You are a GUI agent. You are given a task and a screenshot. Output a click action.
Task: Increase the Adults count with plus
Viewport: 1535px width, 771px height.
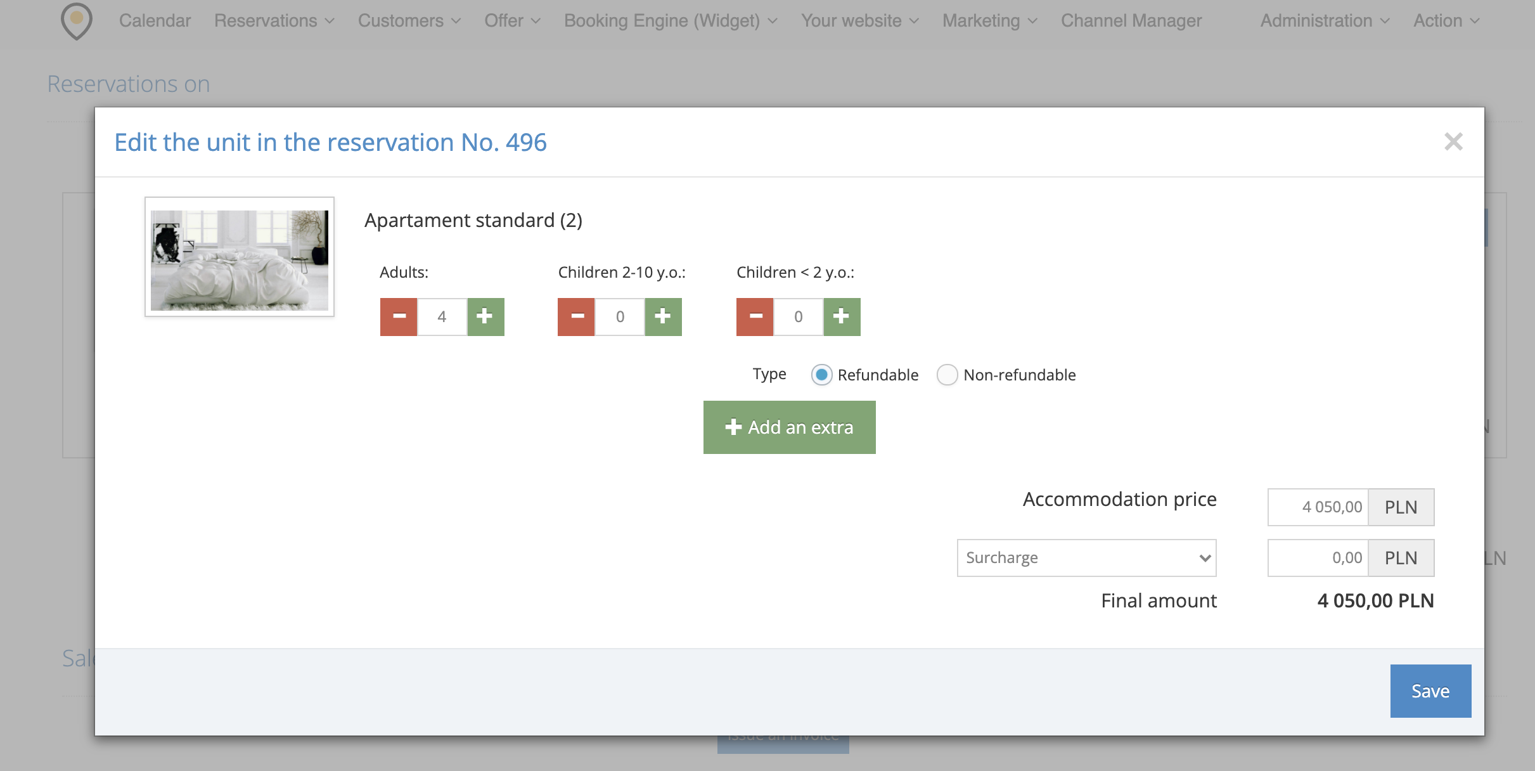click(485, 316)
